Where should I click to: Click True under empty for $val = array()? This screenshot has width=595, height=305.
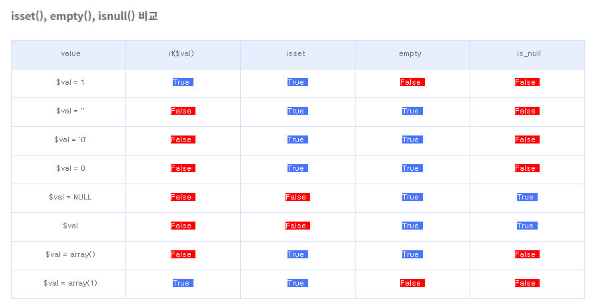412,254
